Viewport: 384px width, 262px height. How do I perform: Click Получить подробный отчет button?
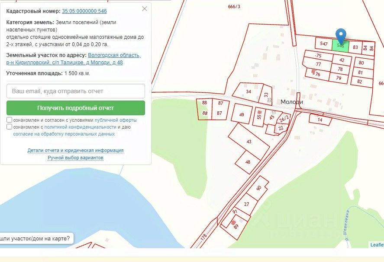76,108
